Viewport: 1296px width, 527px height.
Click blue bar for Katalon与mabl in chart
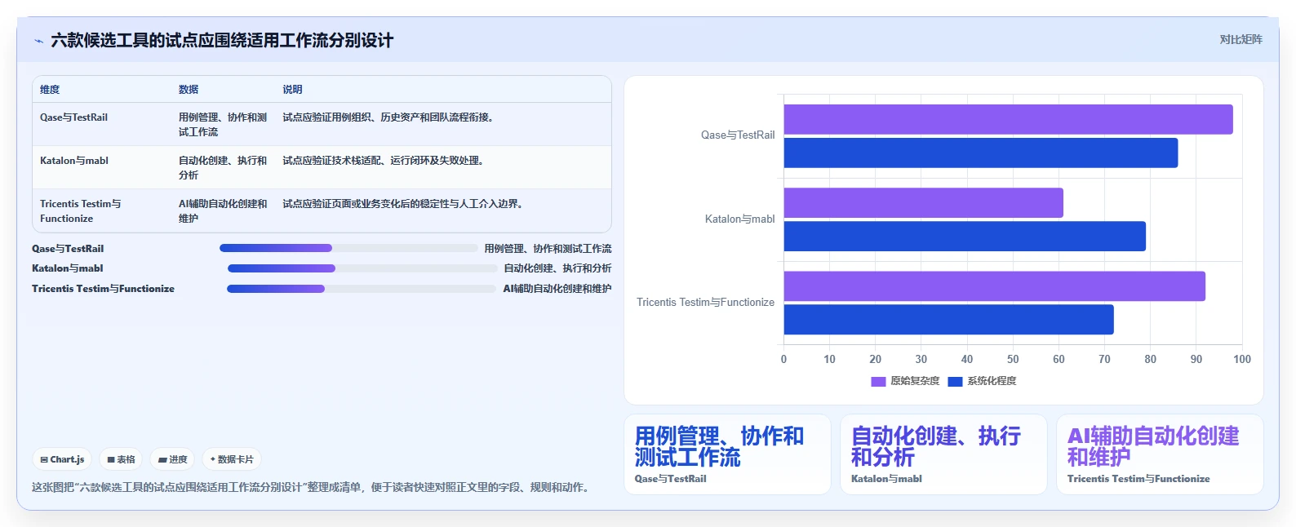pyautogui.click(x=965, y=237)
